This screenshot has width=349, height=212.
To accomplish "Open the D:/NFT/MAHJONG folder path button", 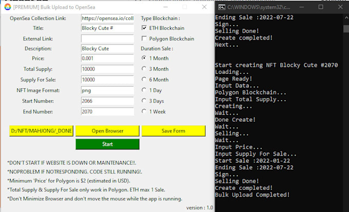I will pos(41,131).
